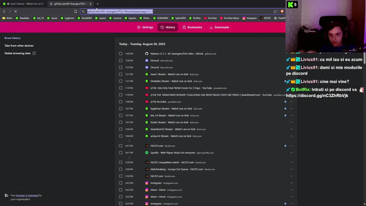Open Release v1.1.1 AU-Avengers history link

coord(177,54)
